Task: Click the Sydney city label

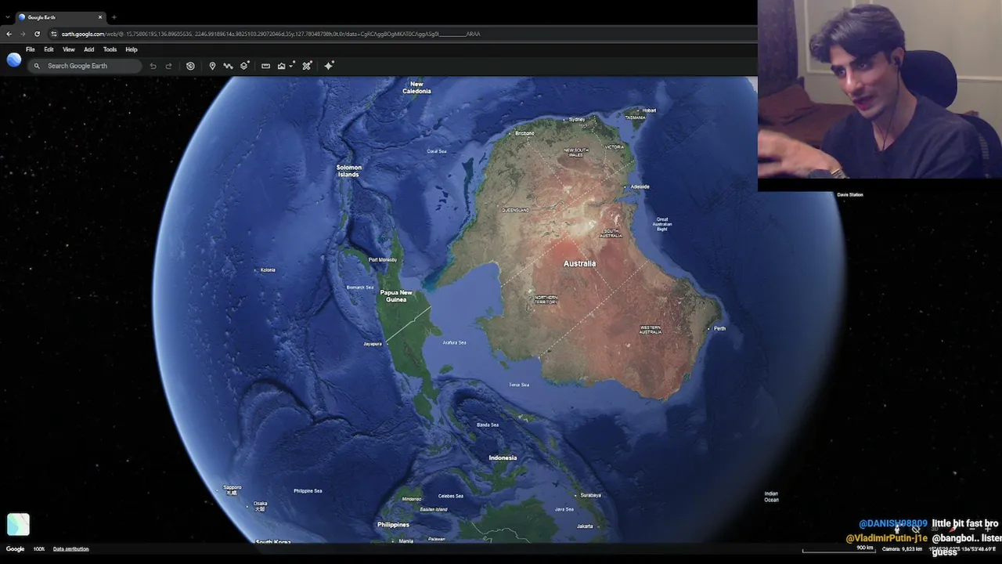Action: (577, 119)
